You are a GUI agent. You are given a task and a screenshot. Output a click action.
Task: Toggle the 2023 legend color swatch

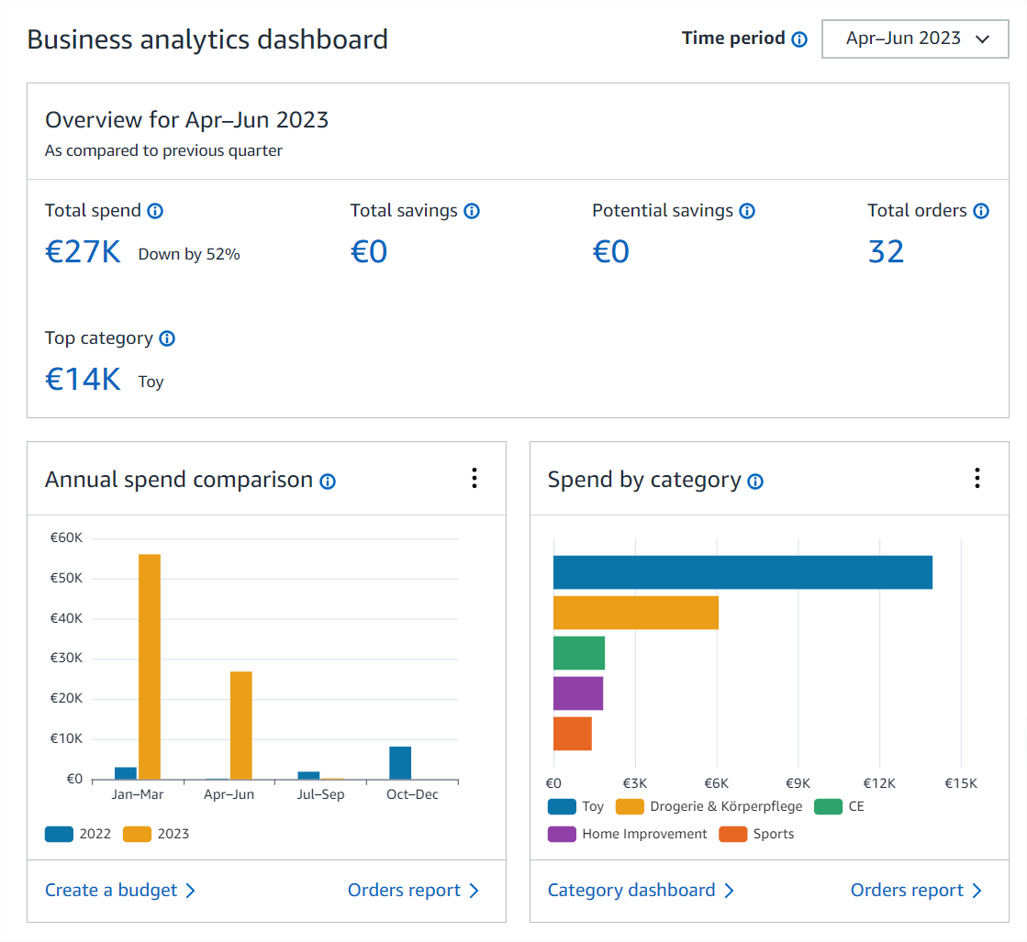point(138,834)
